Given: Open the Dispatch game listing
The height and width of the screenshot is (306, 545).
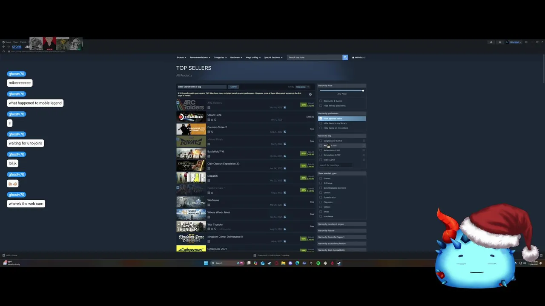Looking at the screenshot, I should coord(246,178).
